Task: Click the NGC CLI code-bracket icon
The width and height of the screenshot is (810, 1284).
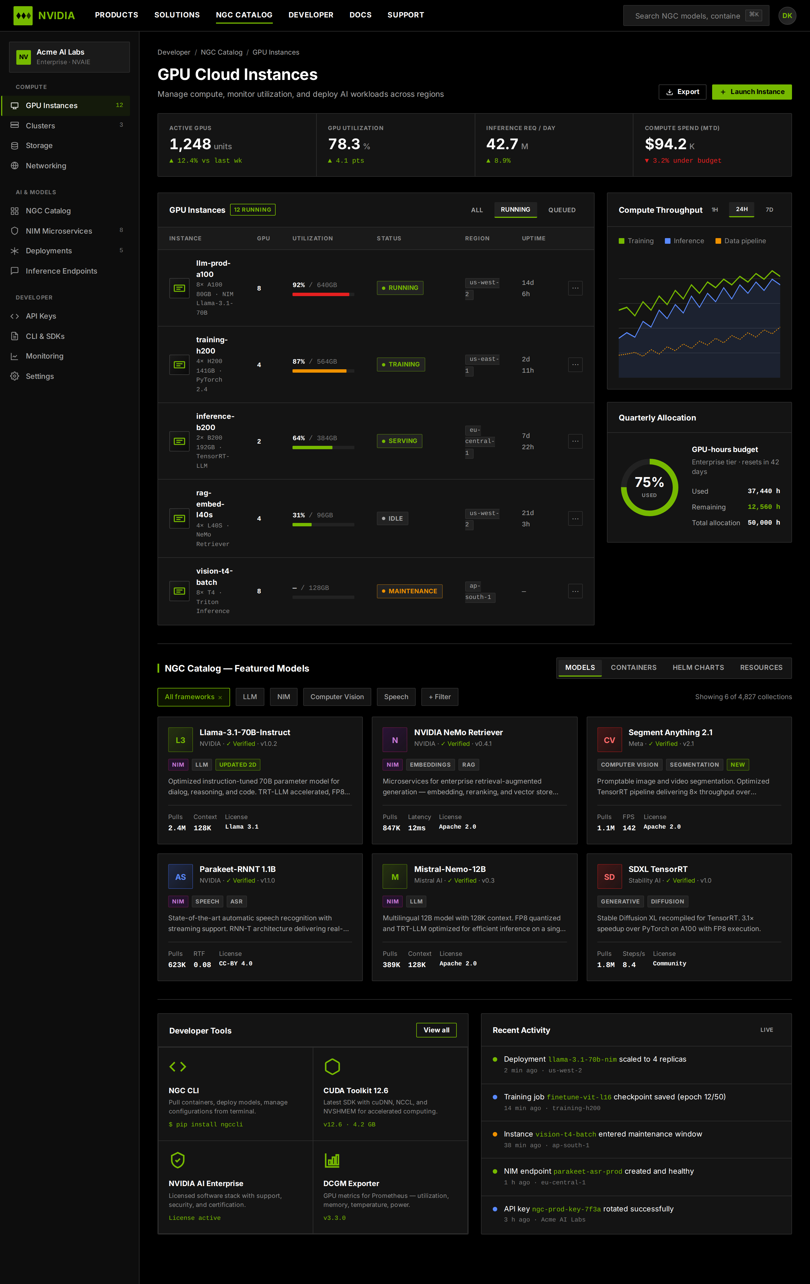Action: (x=177, y=1066)
